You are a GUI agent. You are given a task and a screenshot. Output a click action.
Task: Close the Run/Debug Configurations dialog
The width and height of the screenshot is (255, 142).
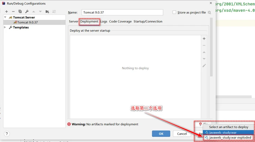[x=211, y=3]
